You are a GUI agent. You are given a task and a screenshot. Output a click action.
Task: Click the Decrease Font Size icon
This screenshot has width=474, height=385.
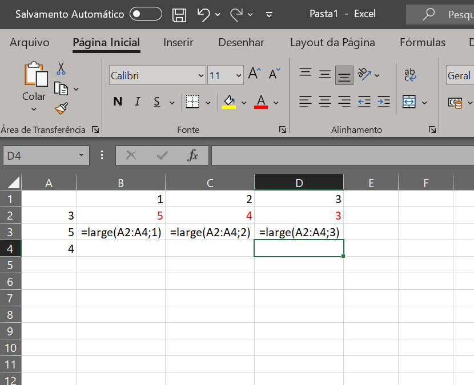pos(275,74)
